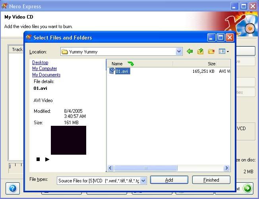259x199 pixels.
Task: Open Nero Express help
Action: point(13,188)
